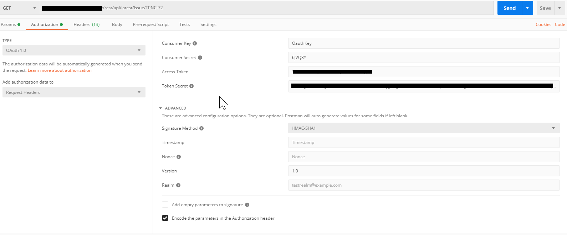Click the Timestamp input field
567x235 pixels.
(x=424, y=143)
